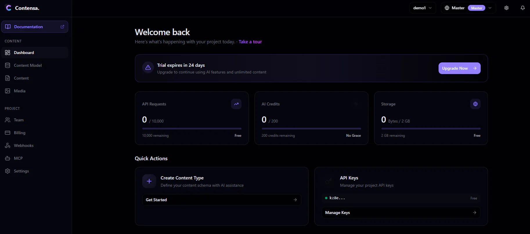Click the Take a tour link
The height and width of the screenshot is (234, 530).
pos(250,42)
